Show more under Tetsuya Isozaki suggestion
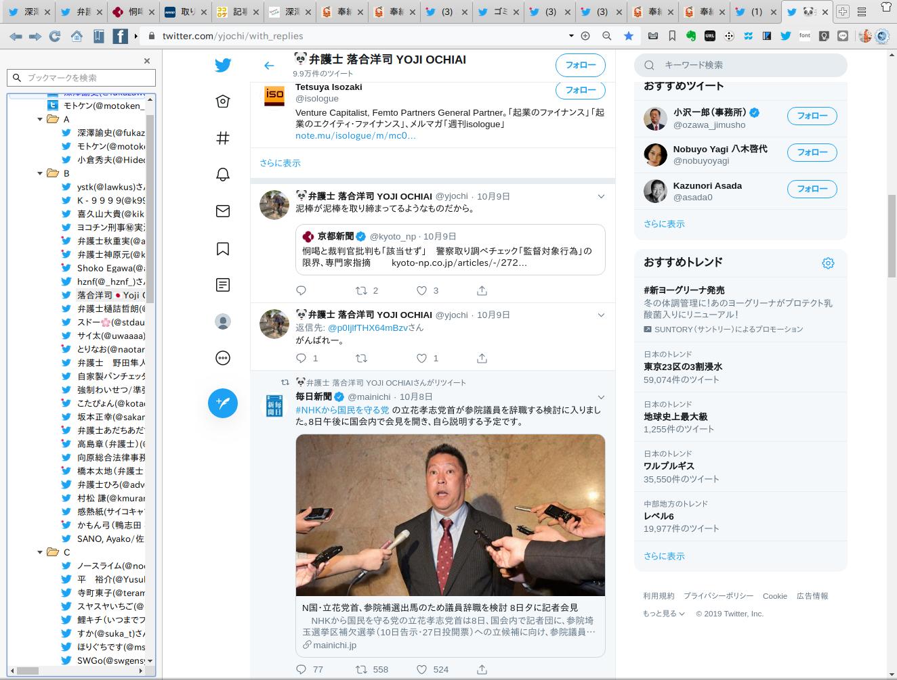Screen dimensions: 897x680 280,163
